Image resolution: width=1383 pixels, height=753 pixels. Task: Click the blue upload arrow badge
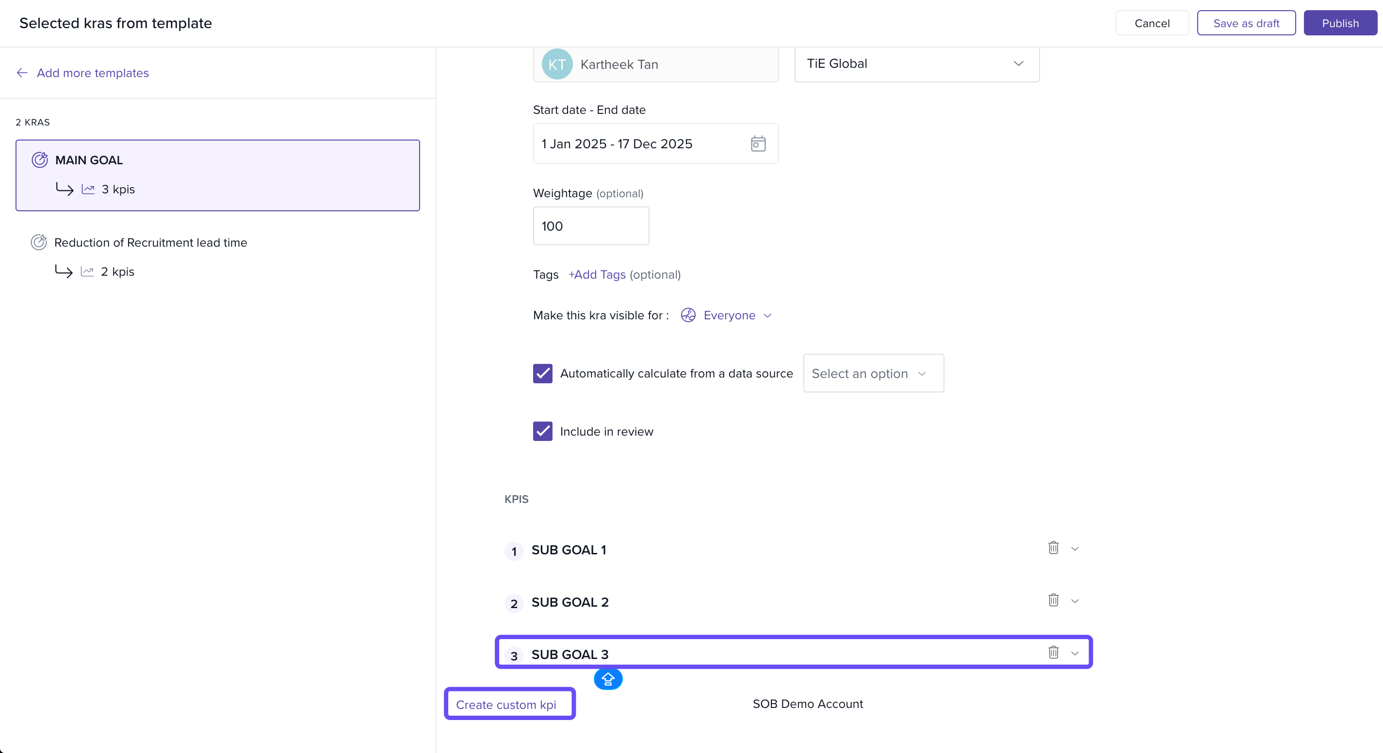608,679
